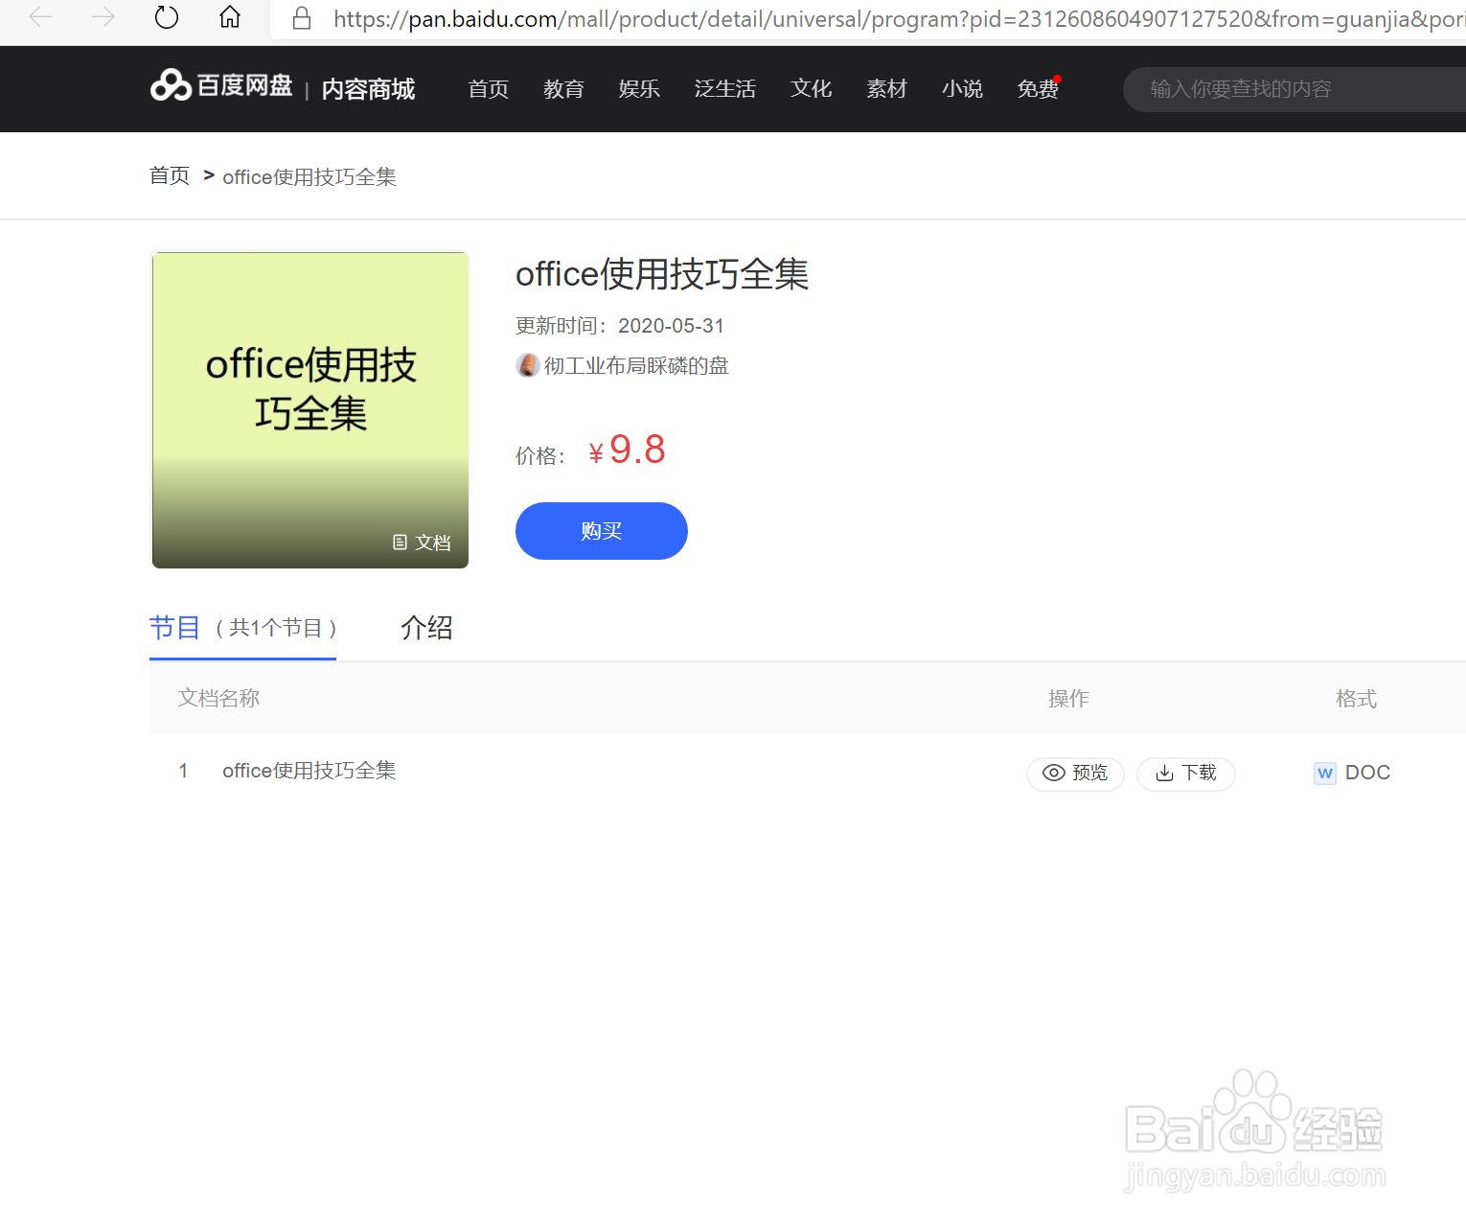Image resolution: width=1466 pixels, height=1226 pixels.
Task: Click the browser back arrow
Action: click(x=40, y=17)
